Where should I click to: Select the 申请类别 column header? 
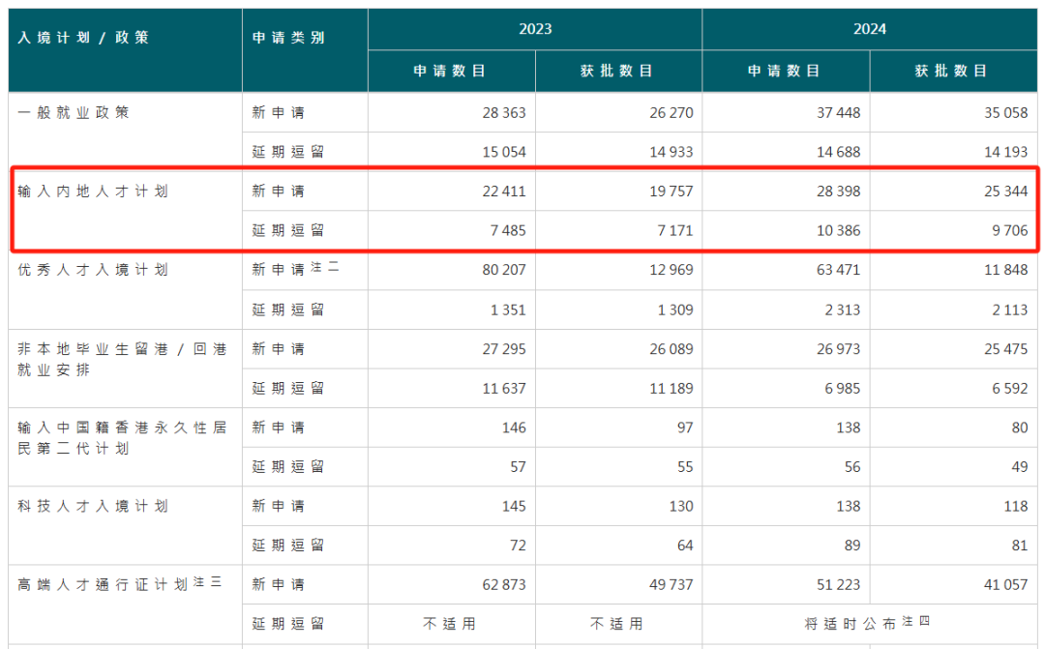pos(288,38)
